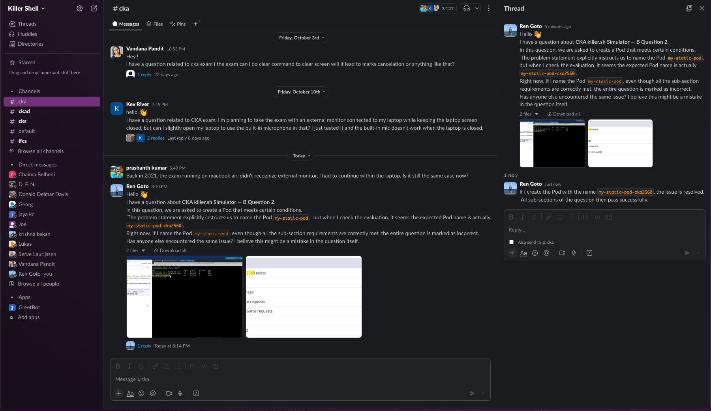711x411 pixels.
Task: Open workspace preferences gear icon
Action: tap(80, 8)
